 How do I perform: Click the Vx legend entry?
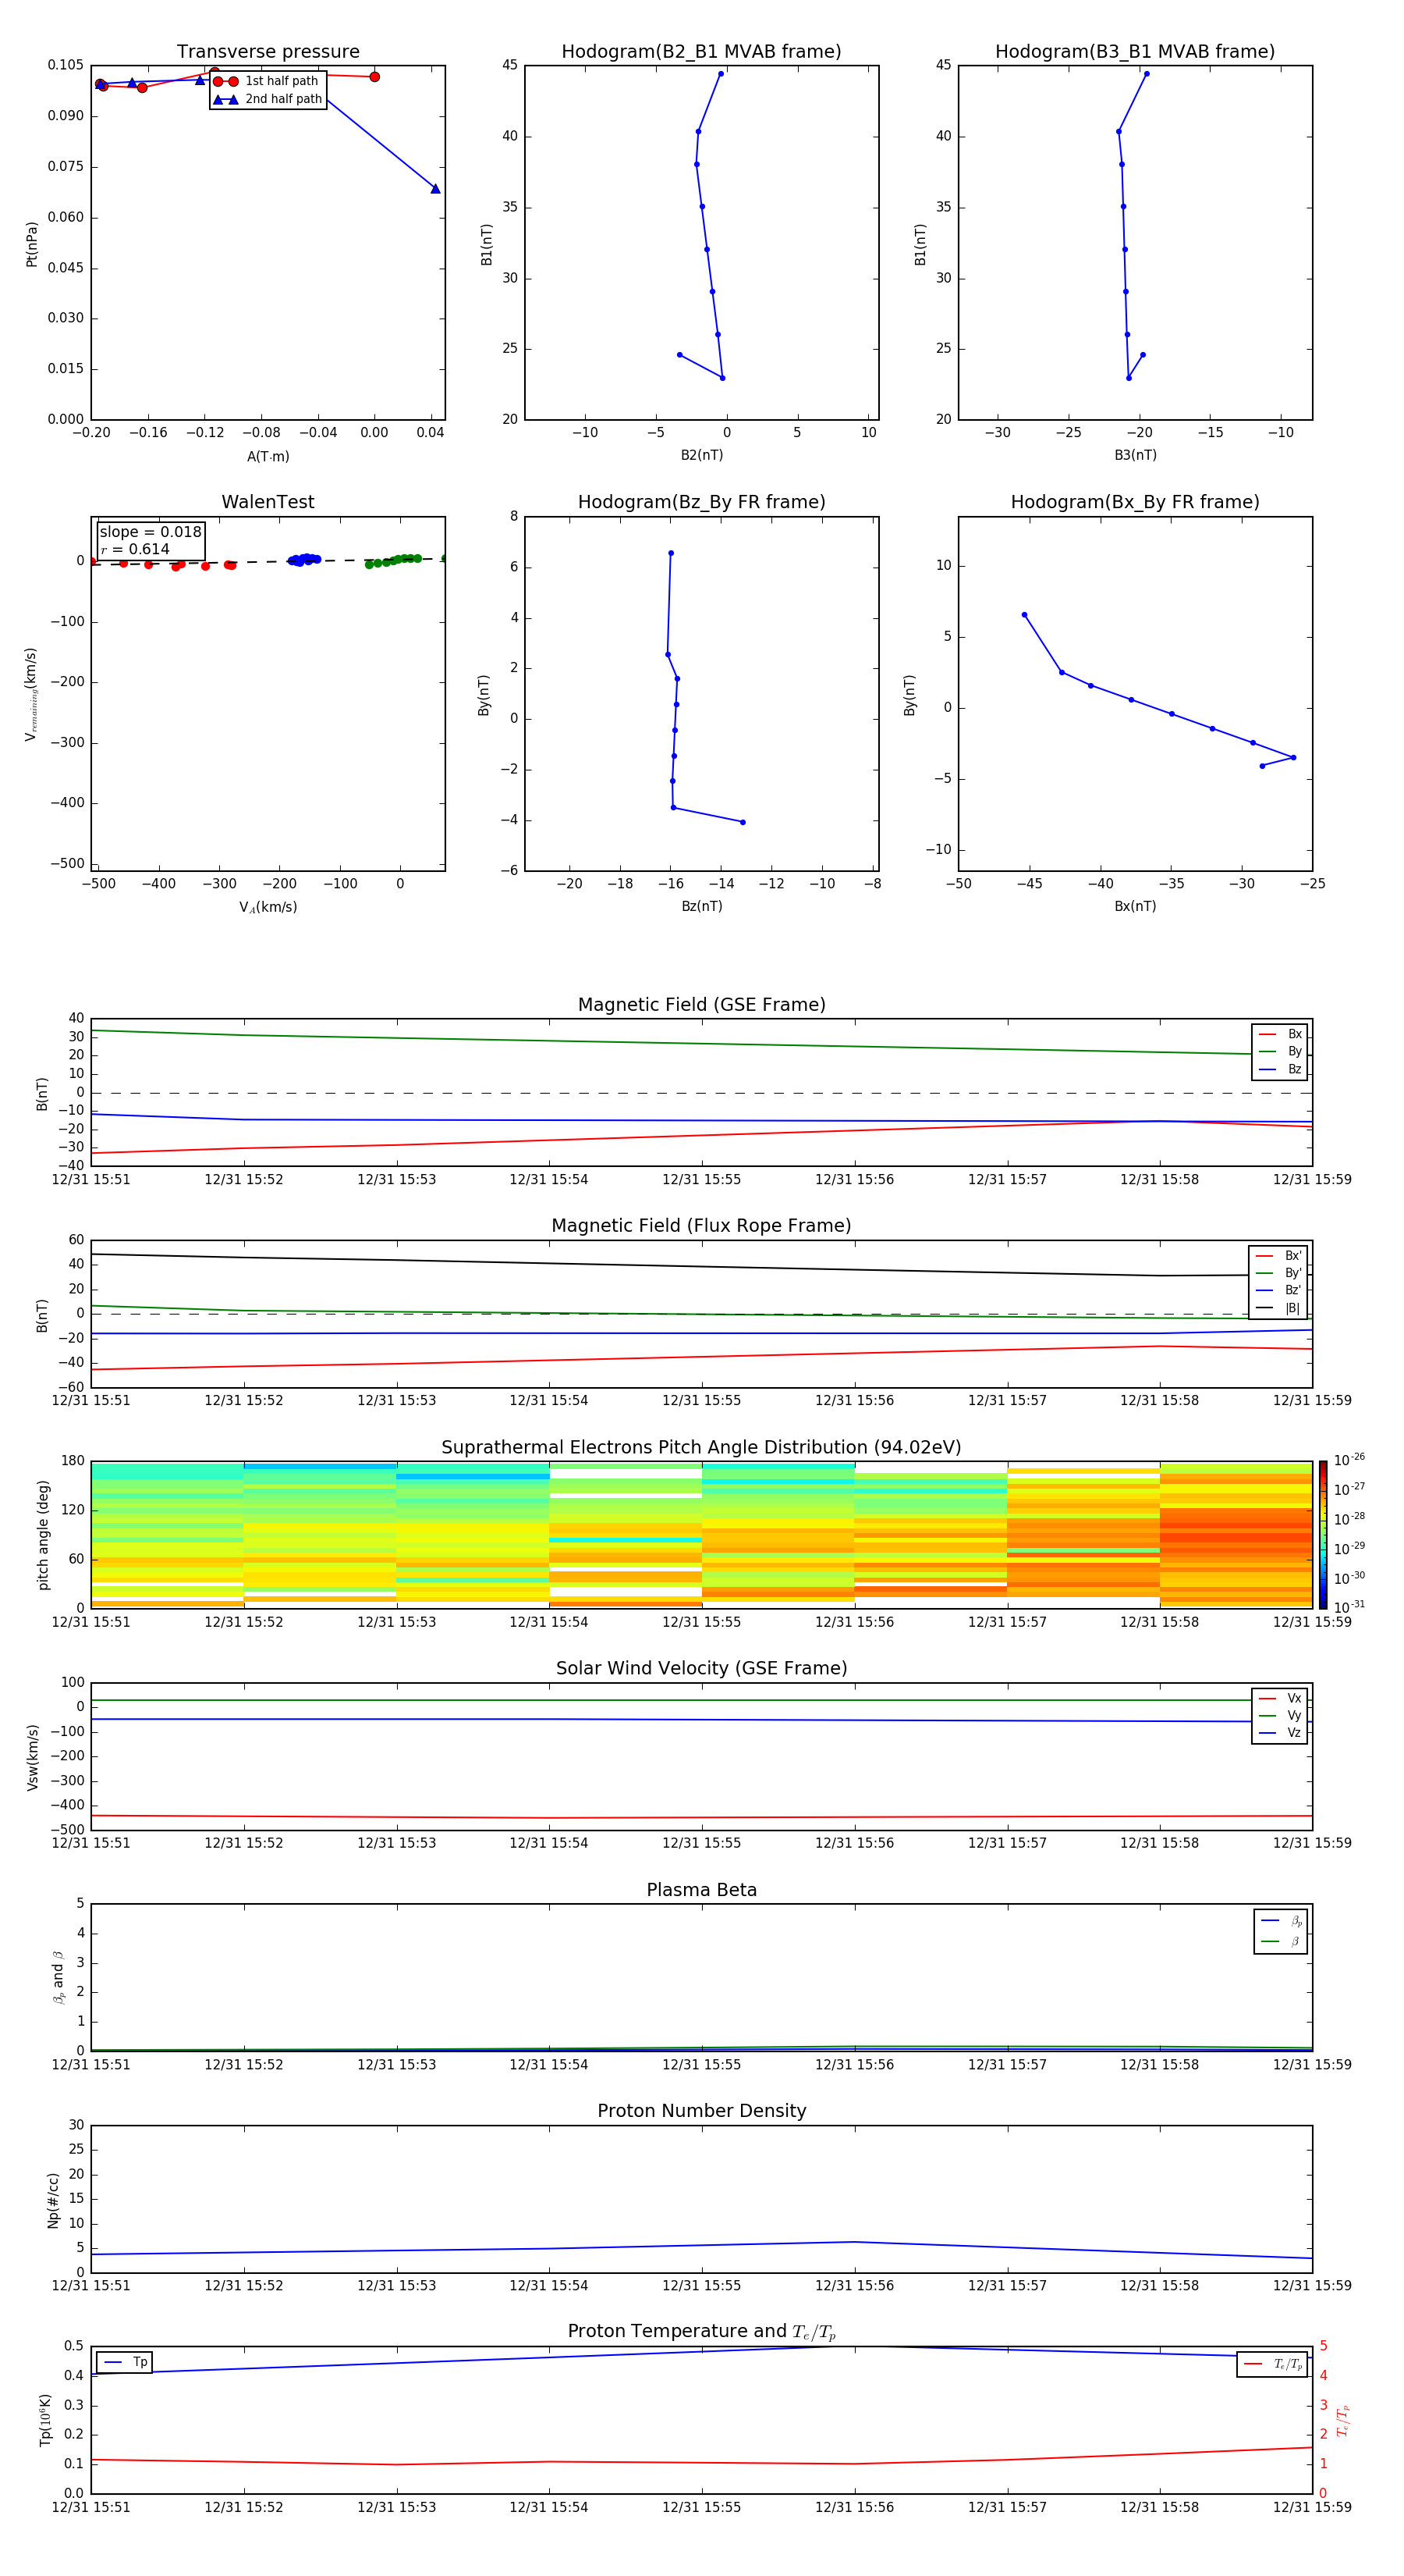click(1280, 1698)
